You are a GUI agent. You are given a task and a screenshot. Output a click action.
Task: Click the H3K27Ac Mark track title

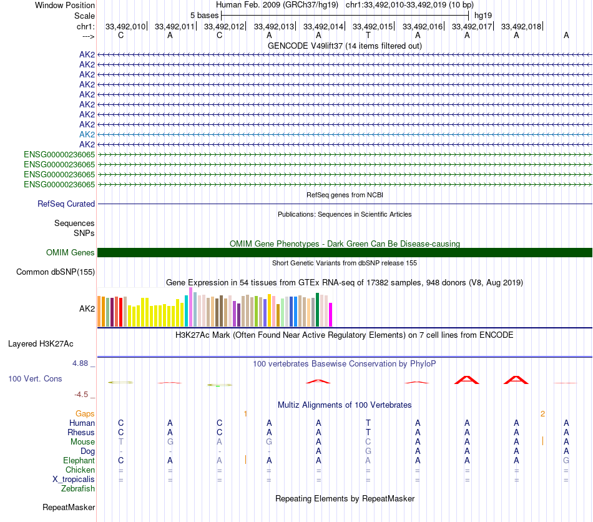(345, 335)
